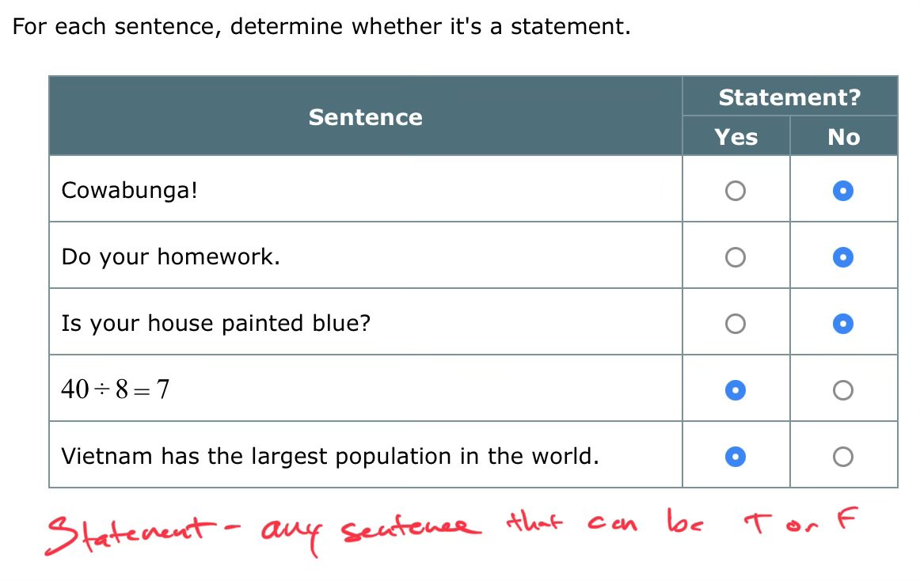Viewport: 920px width, 581px height.
Task: Choose Yes for Do your homework
Action: [x=736, y=257]
